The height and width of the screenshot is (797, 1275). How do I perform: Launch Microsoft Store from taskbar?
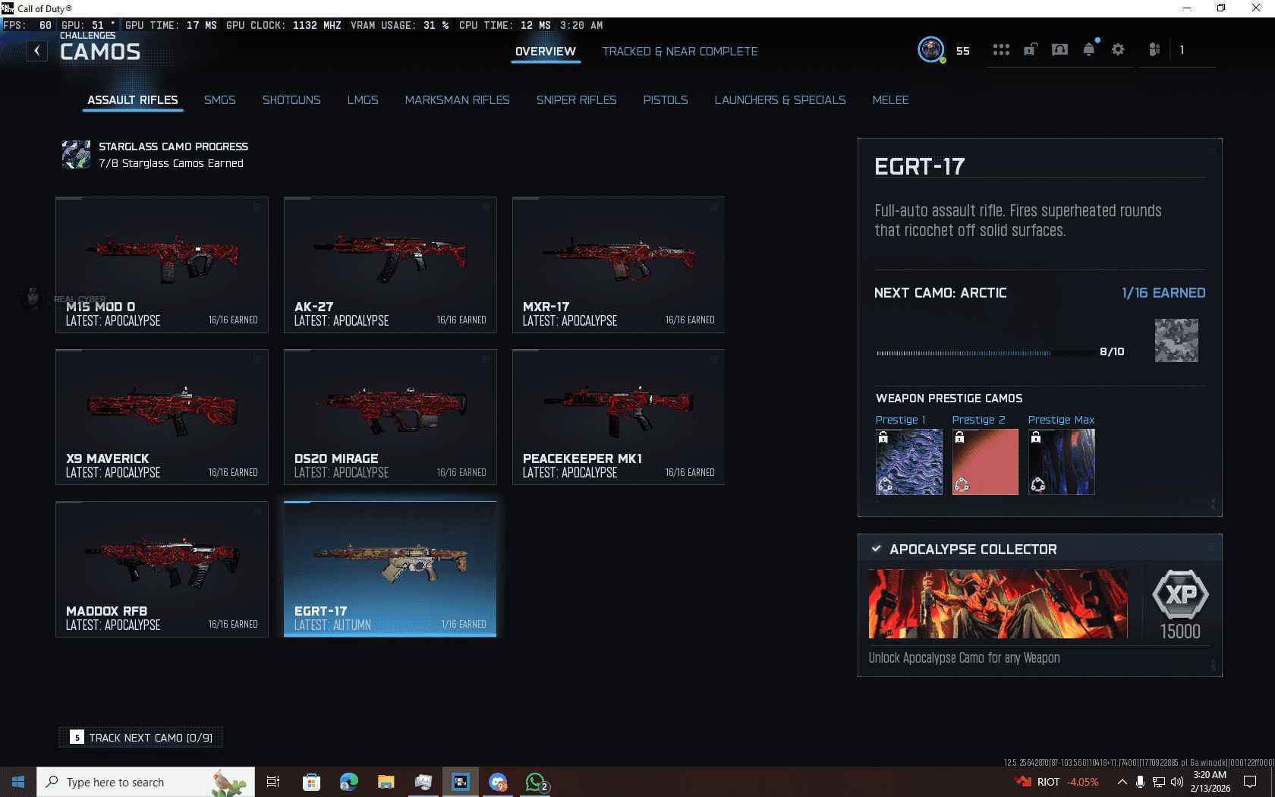click(x=310, y=782)
